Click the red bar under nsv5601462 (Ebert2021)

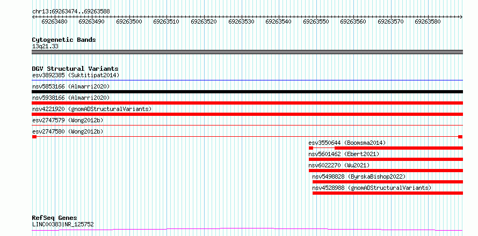(x=386, y=159)
